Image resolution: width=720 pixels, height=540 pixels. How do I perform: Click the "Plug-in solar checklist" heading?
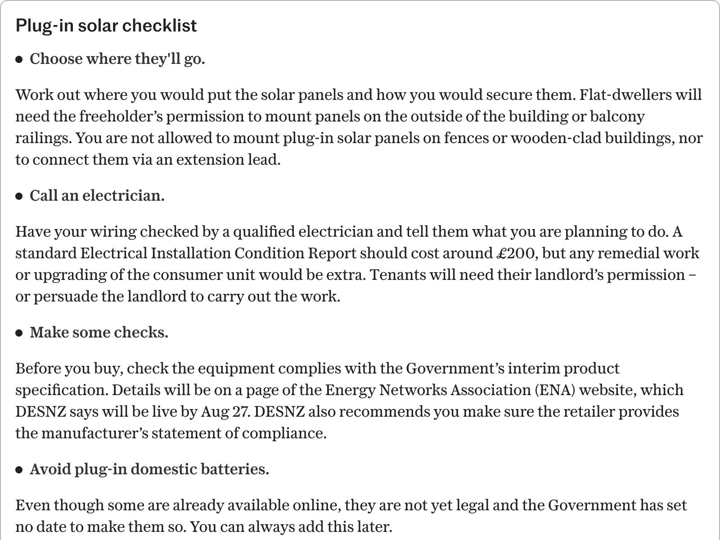(106, 26)
